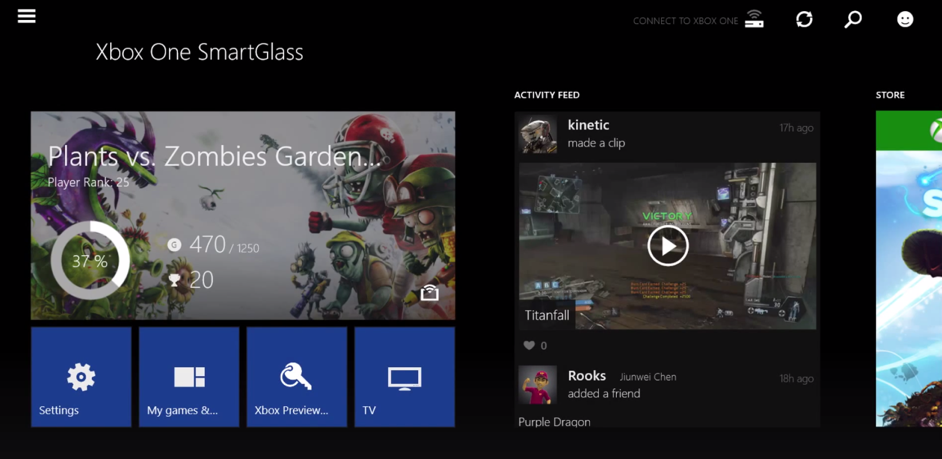This screenshot has height=459, width=942.
Task: Click the refresh icon in the top bar
Action: tap(804, 19)
